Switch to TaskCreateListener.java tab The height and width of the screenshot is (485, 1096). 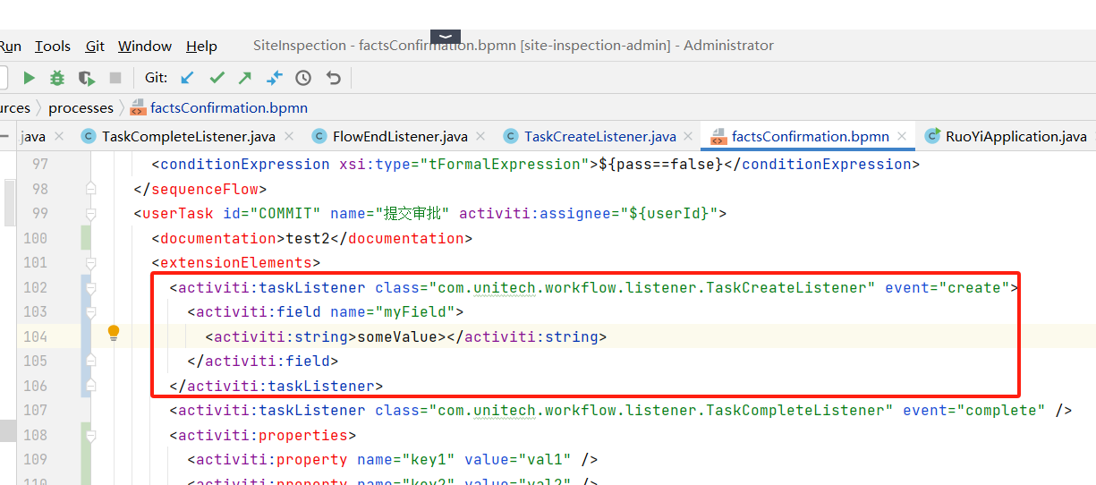pyautogui.click(x=599, y=137)
